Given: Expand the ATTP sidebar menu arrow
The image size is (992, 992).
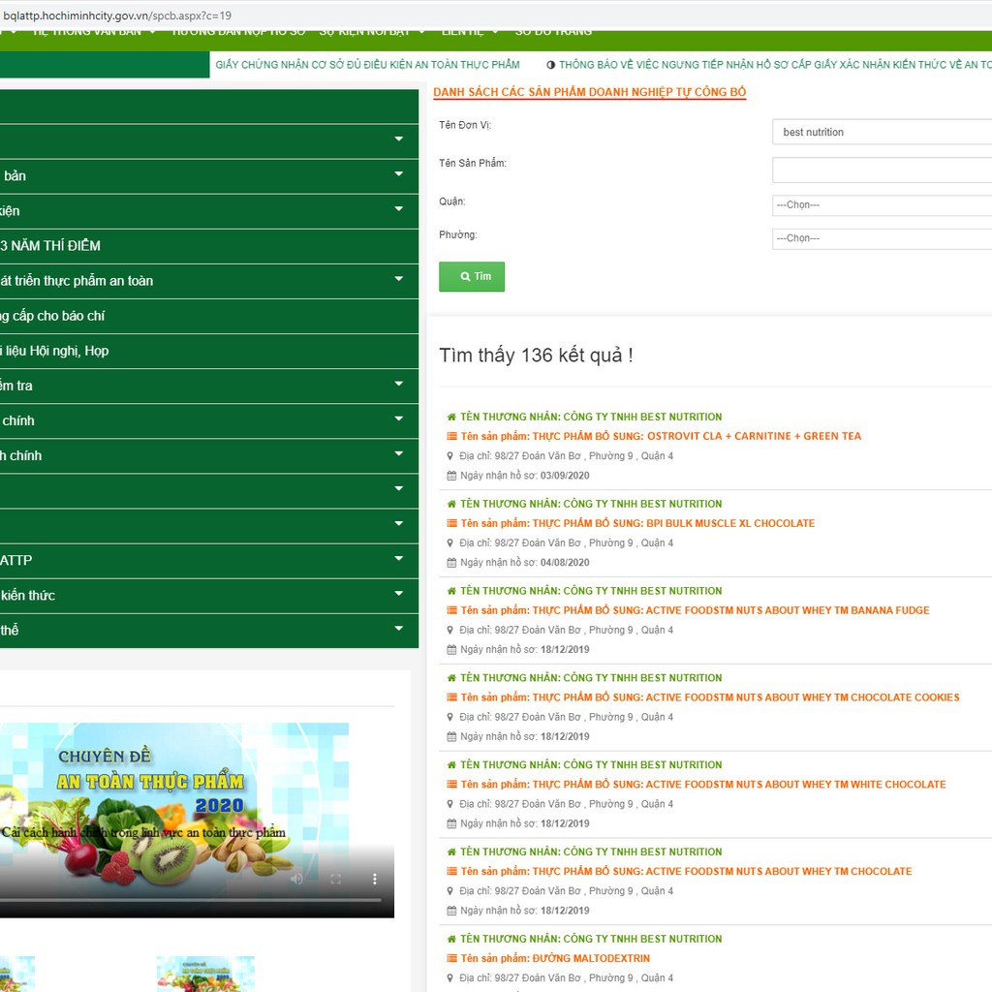Looking at the screenshot, I should click(x=398, y=560).
